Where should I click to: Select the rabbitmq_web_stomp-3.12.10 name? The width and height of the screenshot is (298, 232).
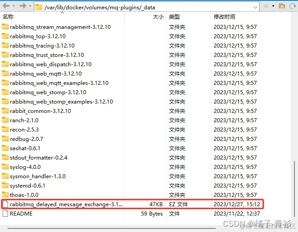pyautogui.click(x=48, y=92)
